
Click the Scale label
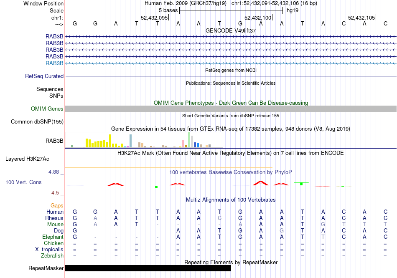[57, 10]
